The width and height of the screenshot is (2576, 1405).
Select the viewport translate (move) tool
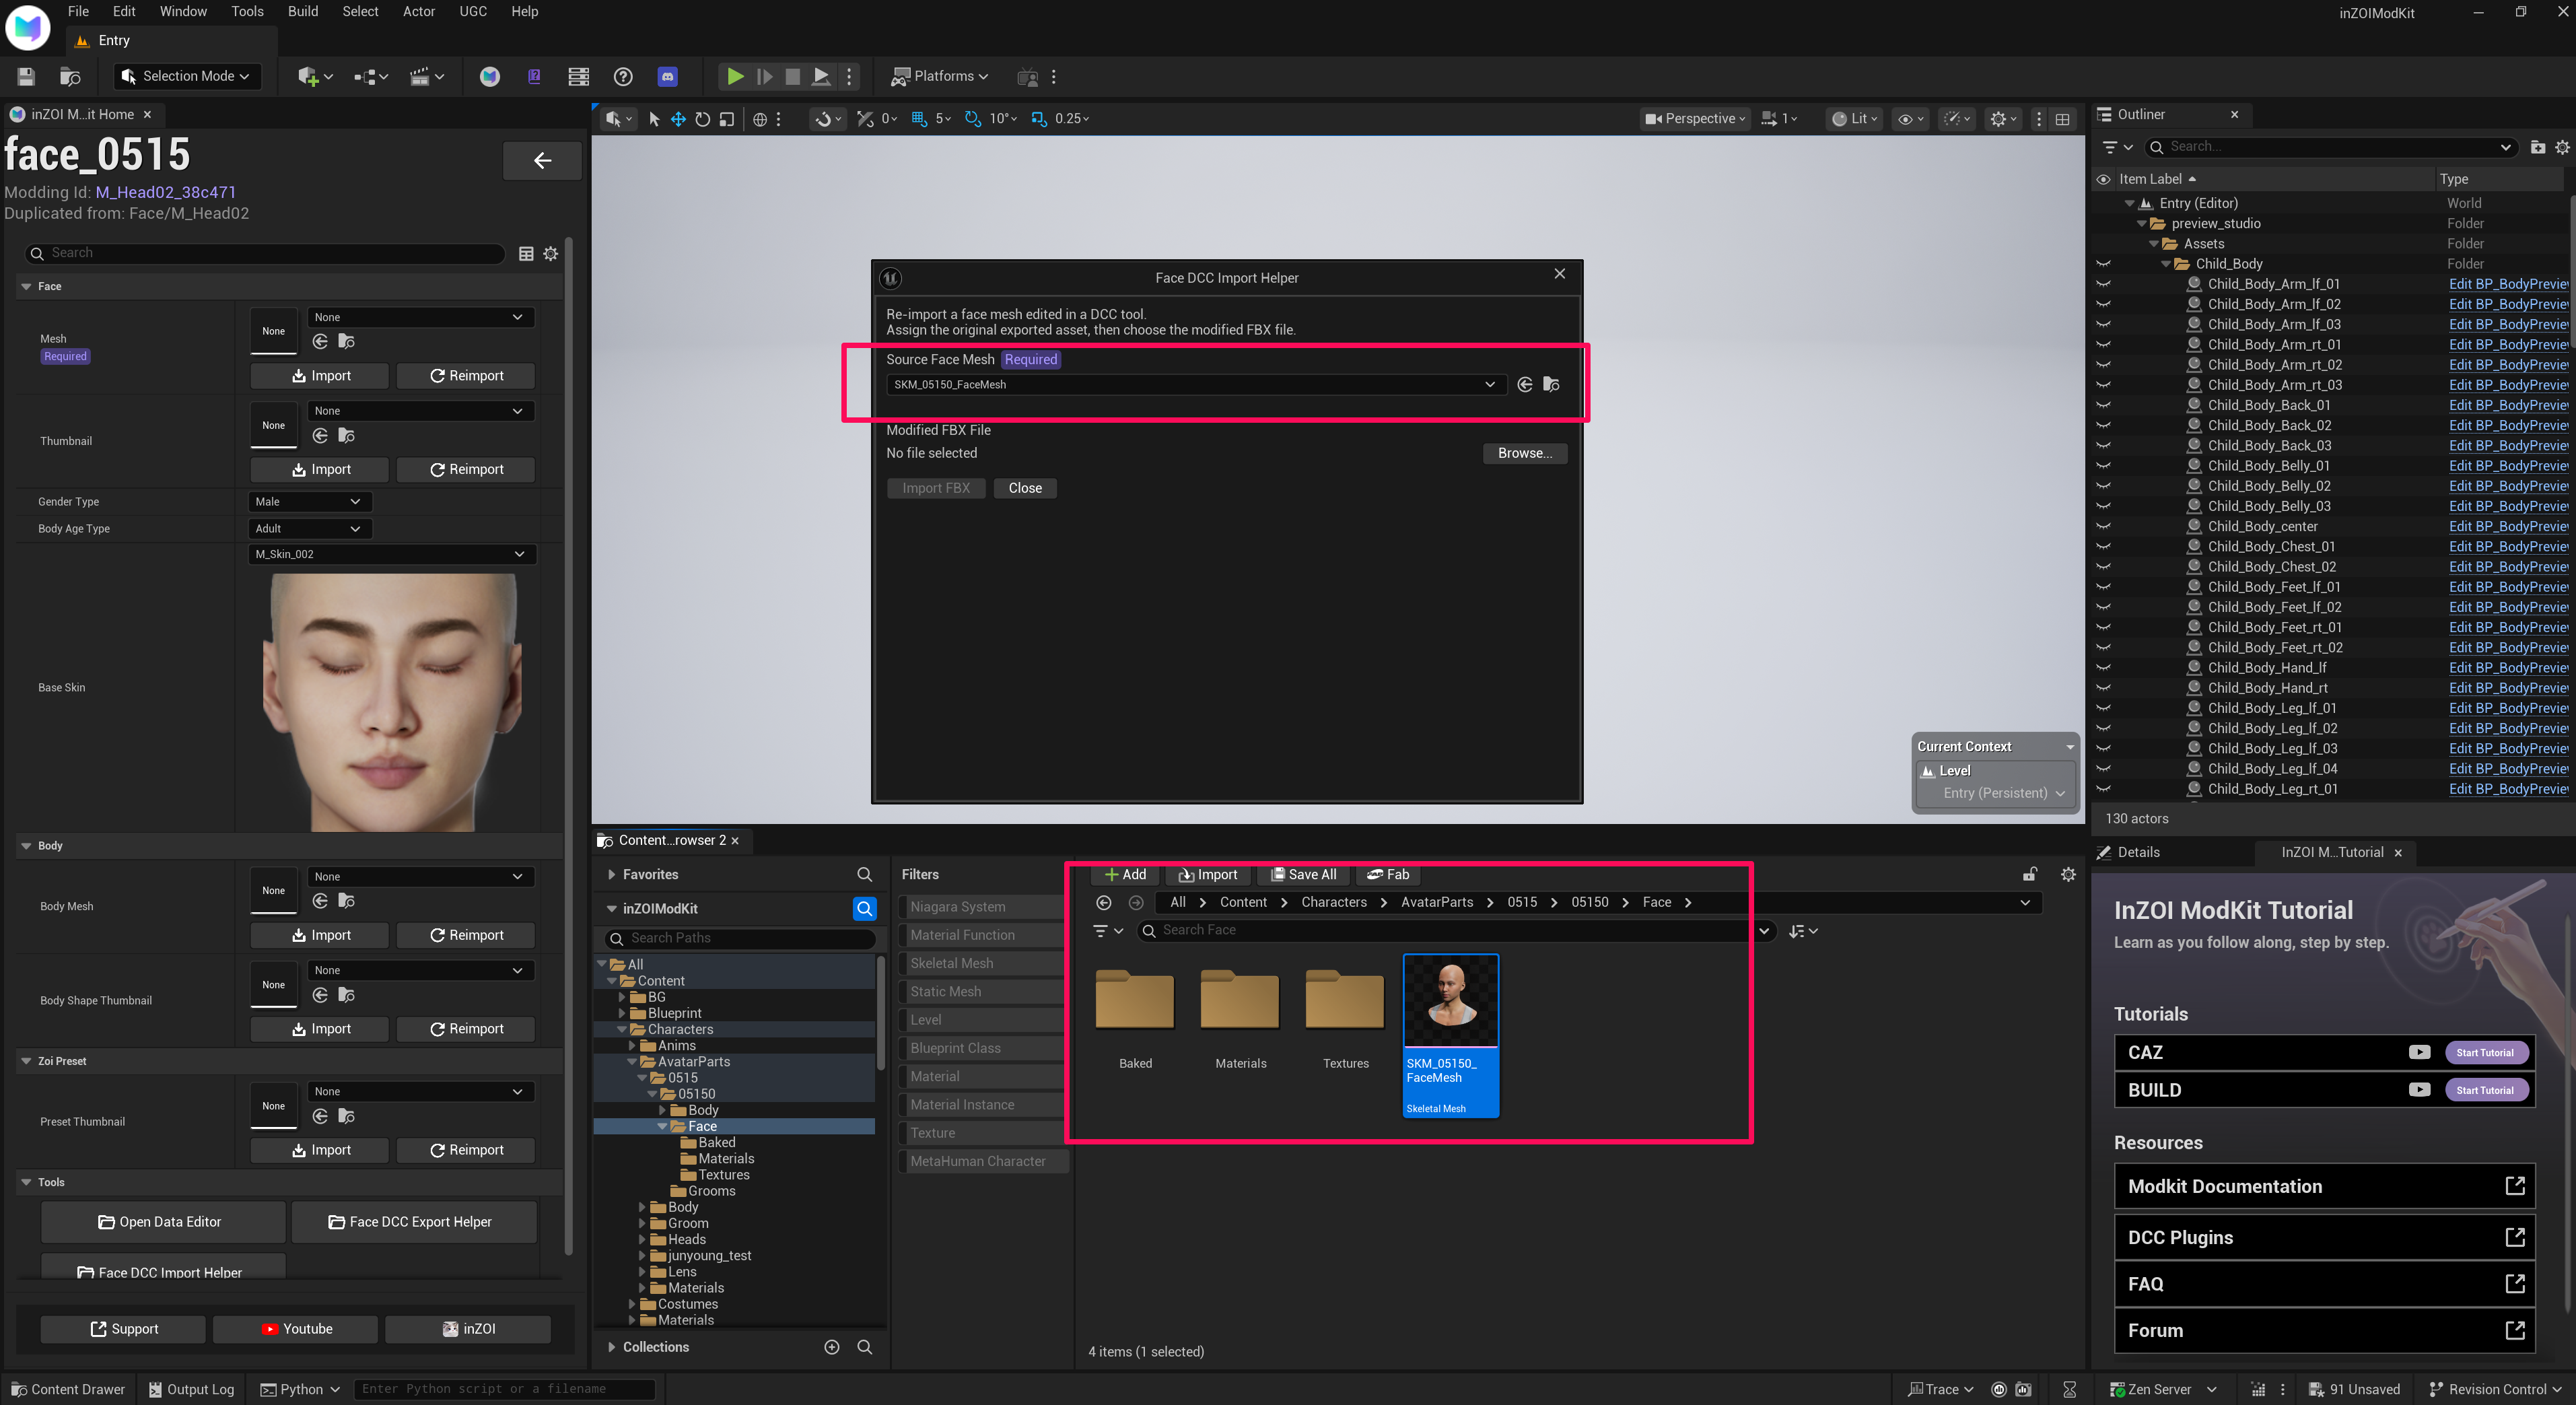pos(678,119)
